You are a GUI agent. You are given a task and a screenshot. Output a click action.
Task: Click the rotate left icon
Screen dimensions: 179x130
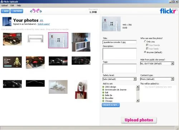click(x=33, y=11)
